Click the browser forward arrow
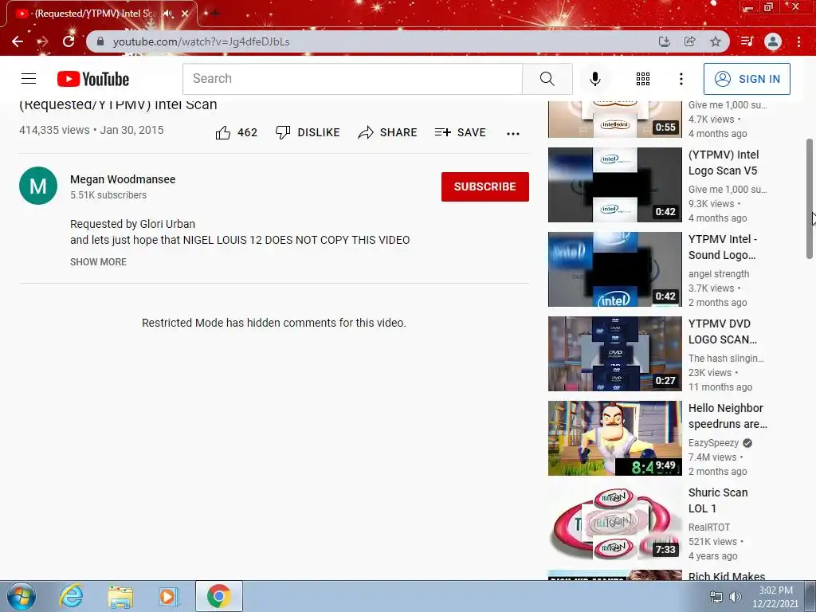The image size is (816, 612). 43,41
